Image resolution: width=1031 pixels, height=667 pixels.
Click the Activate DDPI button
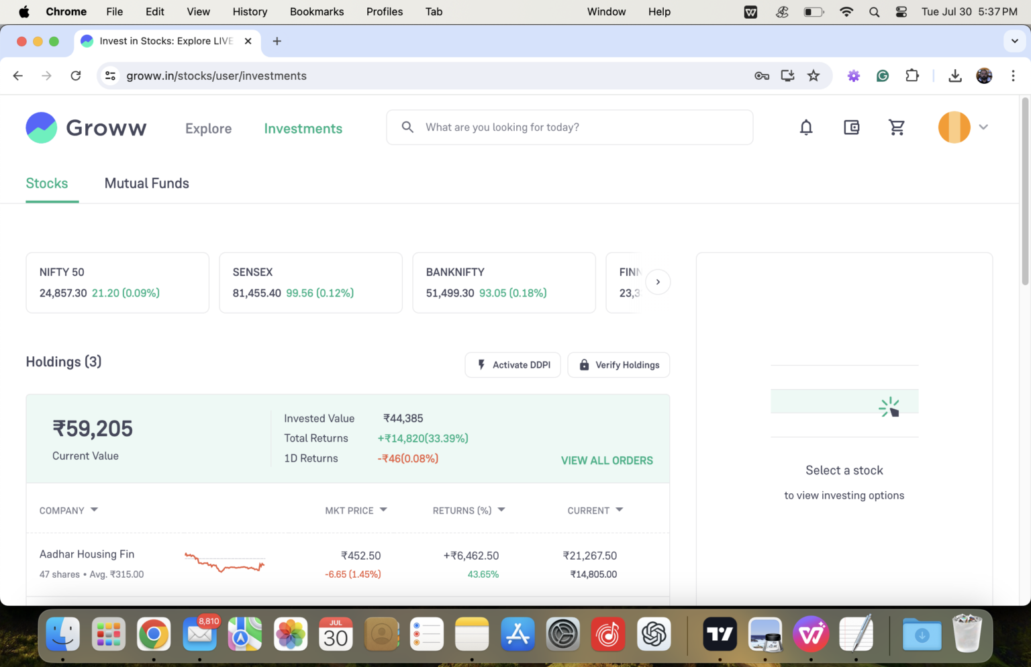point(513,364)
